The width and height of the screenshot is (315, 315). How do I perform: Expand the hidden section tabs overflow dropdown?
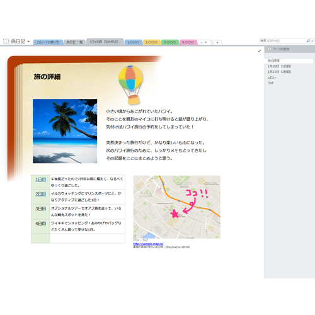[x=203, y=42]
